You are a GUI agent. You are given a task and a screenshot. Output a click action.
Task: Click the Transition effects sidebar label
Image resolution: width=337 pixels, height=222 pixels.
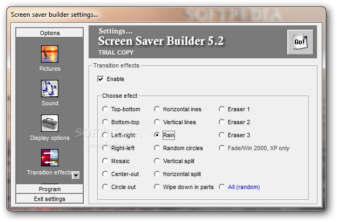50,172
